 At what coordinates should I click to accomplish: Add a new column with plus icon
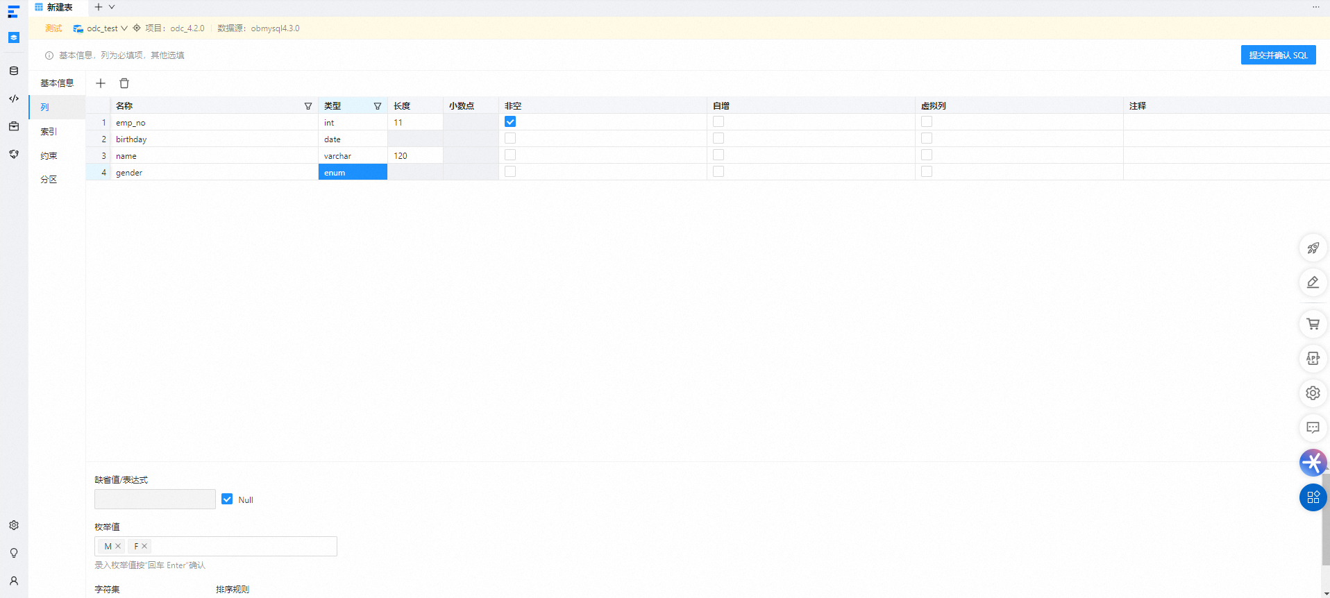click(101, 83)
